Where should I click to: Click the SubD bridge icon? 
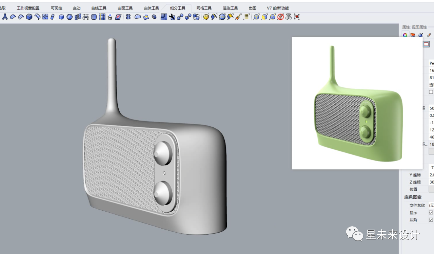tap(86, 17)
